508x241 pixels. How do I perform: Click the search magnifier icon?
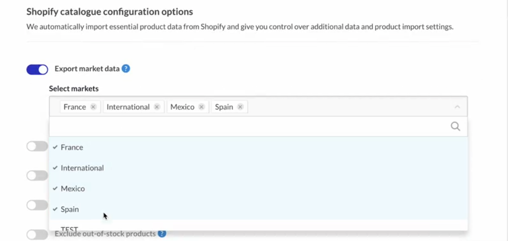coord(455,126)
